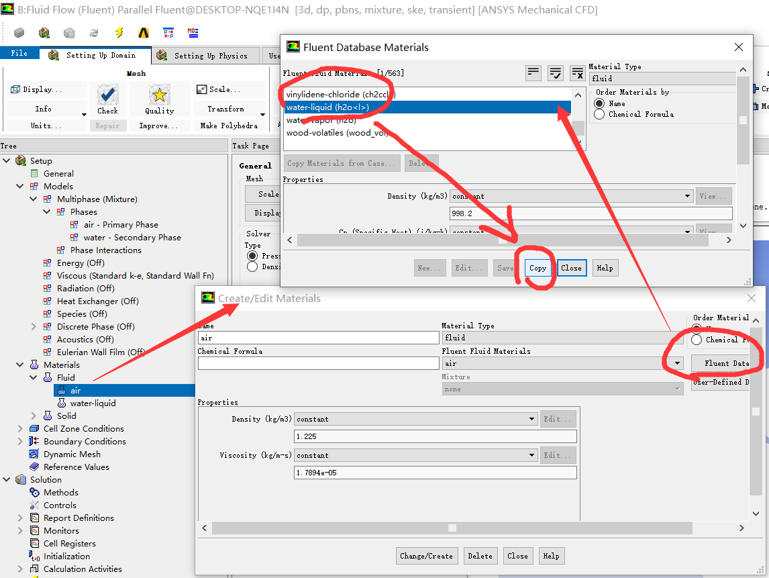Click the horizontal scrollbar in Fluent Database Materials
The image size is (769, 578).
click(503, 240)
